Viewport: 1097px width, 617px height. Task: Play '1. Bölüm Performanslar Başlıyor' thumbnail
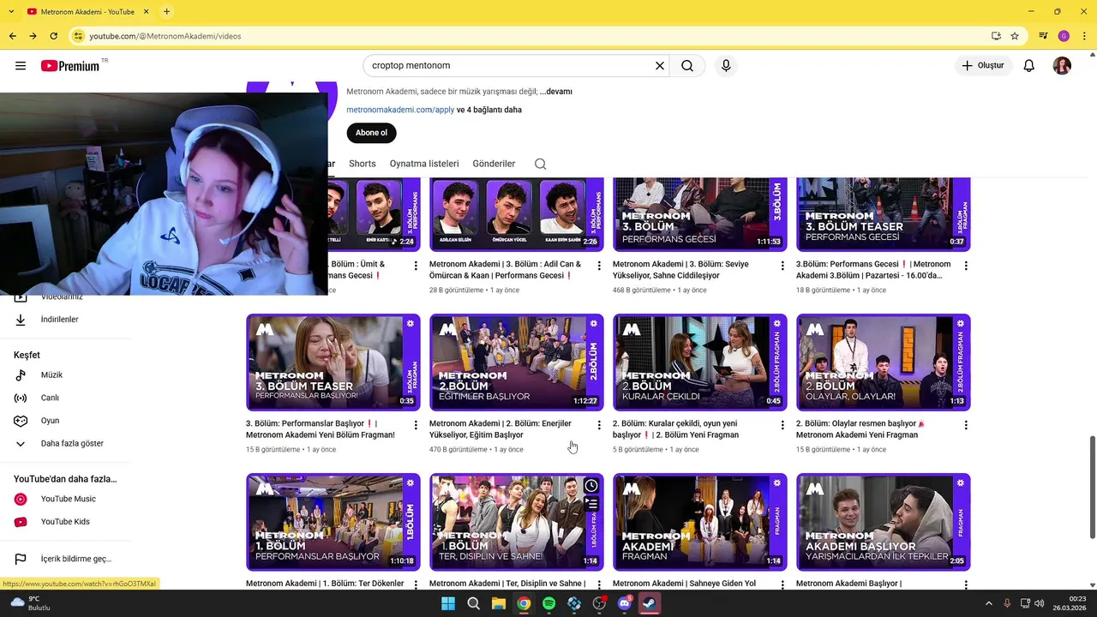(x=333, y=521)
